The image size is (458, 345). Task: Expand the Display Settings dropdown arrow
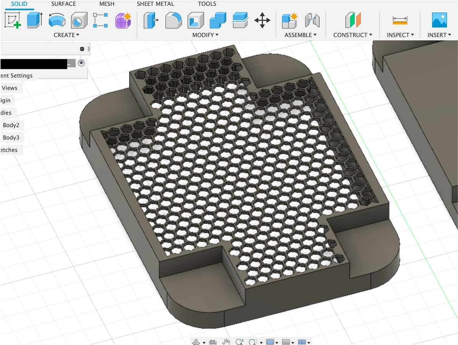click(x=277, y=343)
